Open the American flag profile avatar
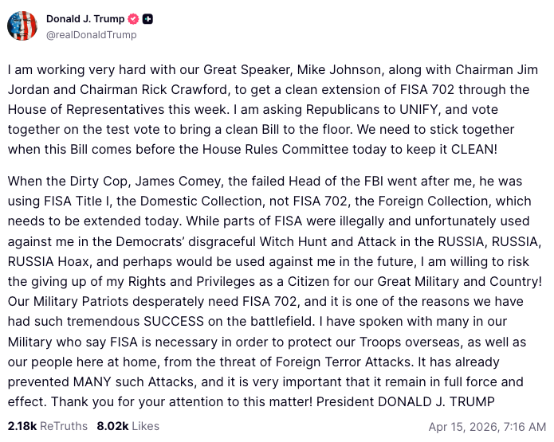This screenshot has width=554, height=442. (22, 26)
